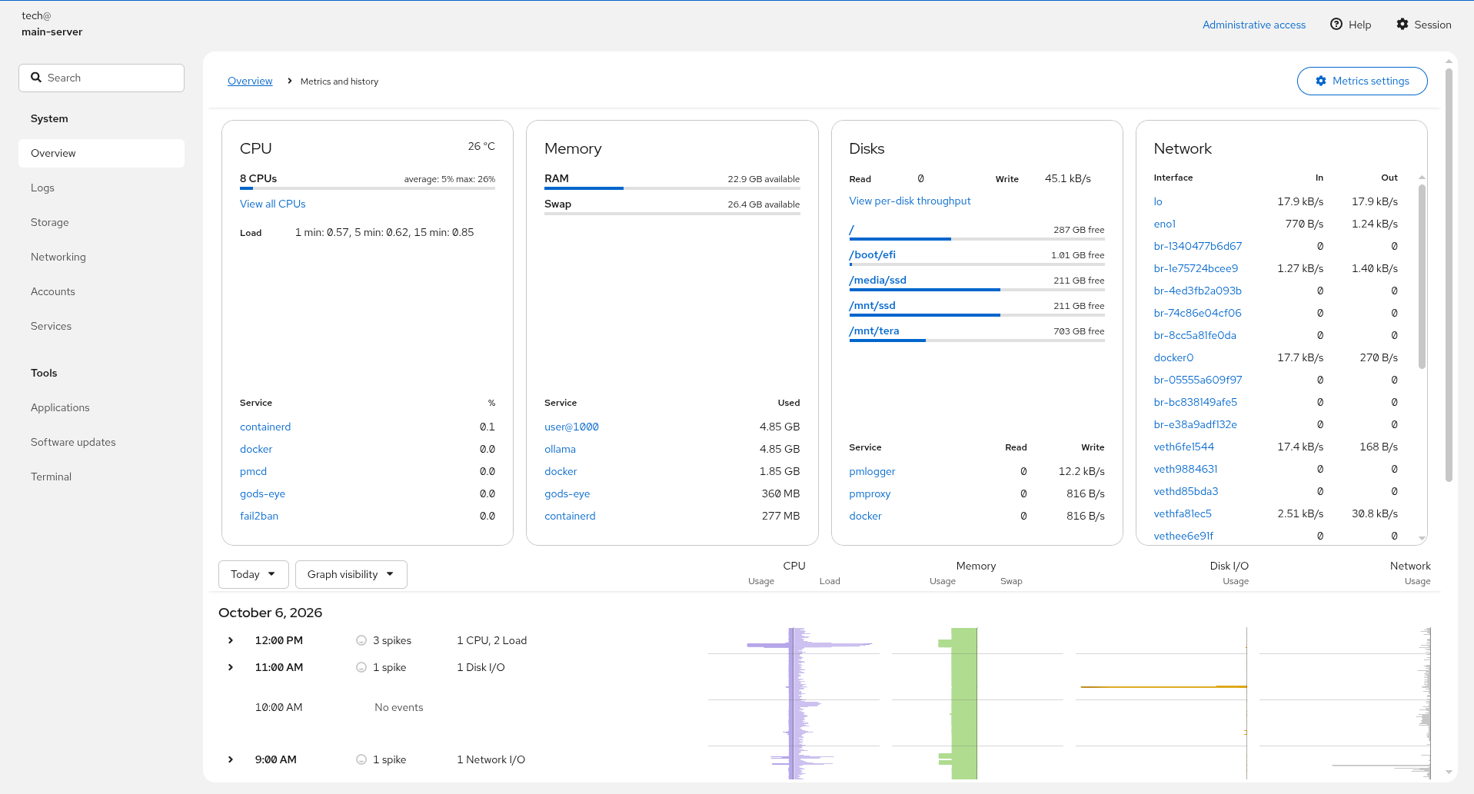
Task: Click the search magnifier icon
Action: [36, 78]
